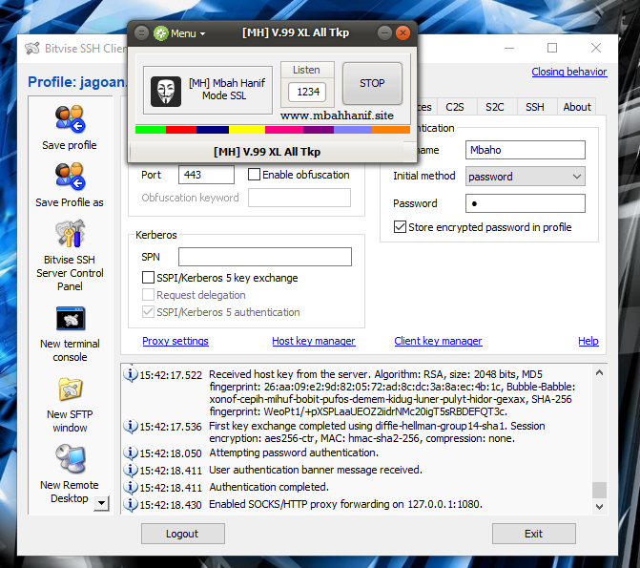Viewport: 640px width, 568px height.
Task: Click the Listen port 1234 field
Action: (307, 92)
